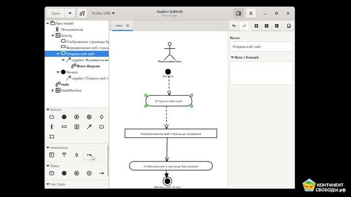Collapse the Note / Remark section
Screen dimensions: 351x197
(x=232, y=57)
